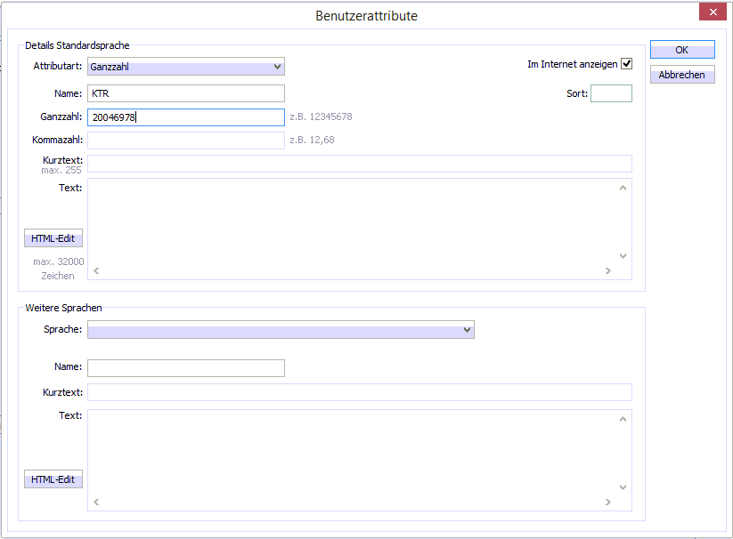Select the Kurztext field in Standardsprache
733x539 pixels.
(x=359, y=164)
